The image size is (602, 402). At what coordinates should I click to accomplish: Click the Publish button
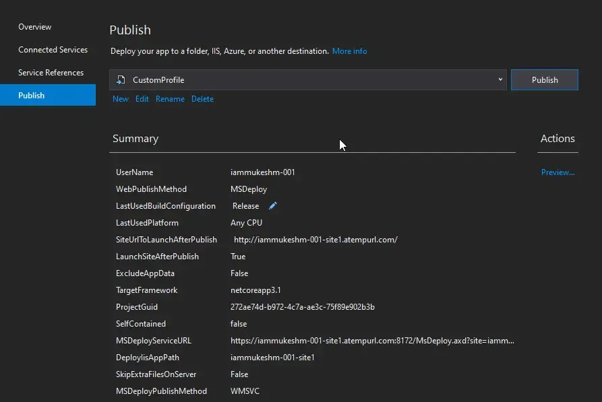[x=544, y=79]
